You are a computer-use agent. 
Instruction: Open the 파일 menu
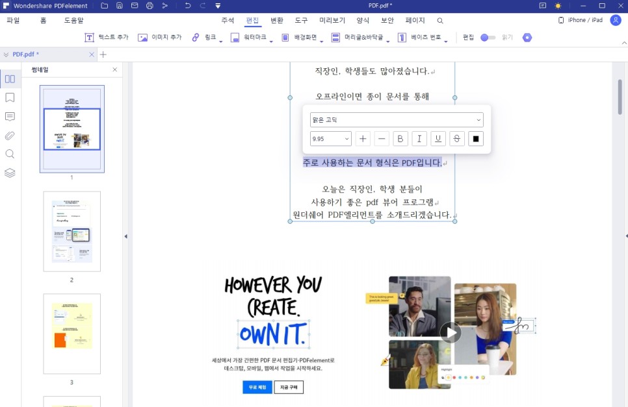point(13,20)
